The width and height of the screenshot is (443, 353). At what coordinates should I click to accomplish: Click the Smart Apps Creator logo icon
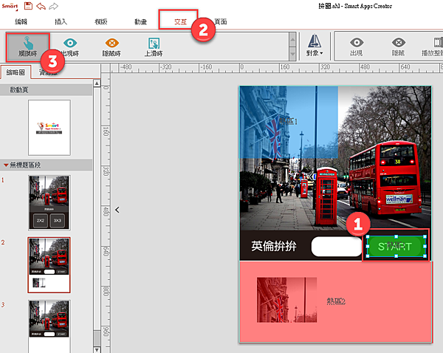click(x=10, y=6)
